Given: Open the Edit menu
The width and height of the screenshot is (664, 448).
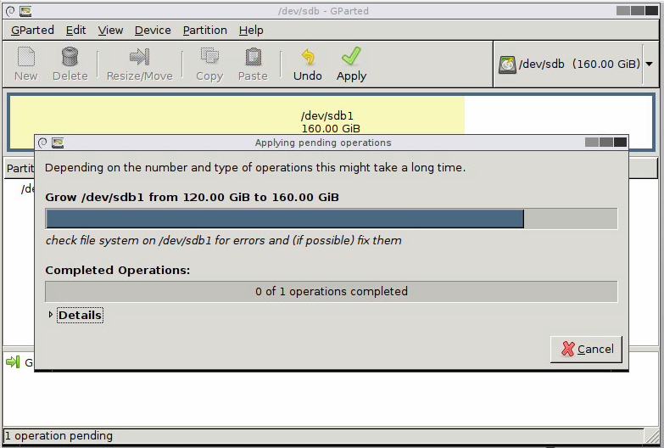Looking at the screenshot, I should pyautogui.click(x=76, y=30).
